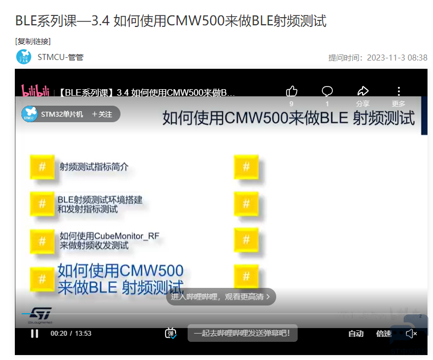This screenshot has width=433, height=360.
Task: Click the 00:20 / 13:53 time display
Action: point(70,334)
